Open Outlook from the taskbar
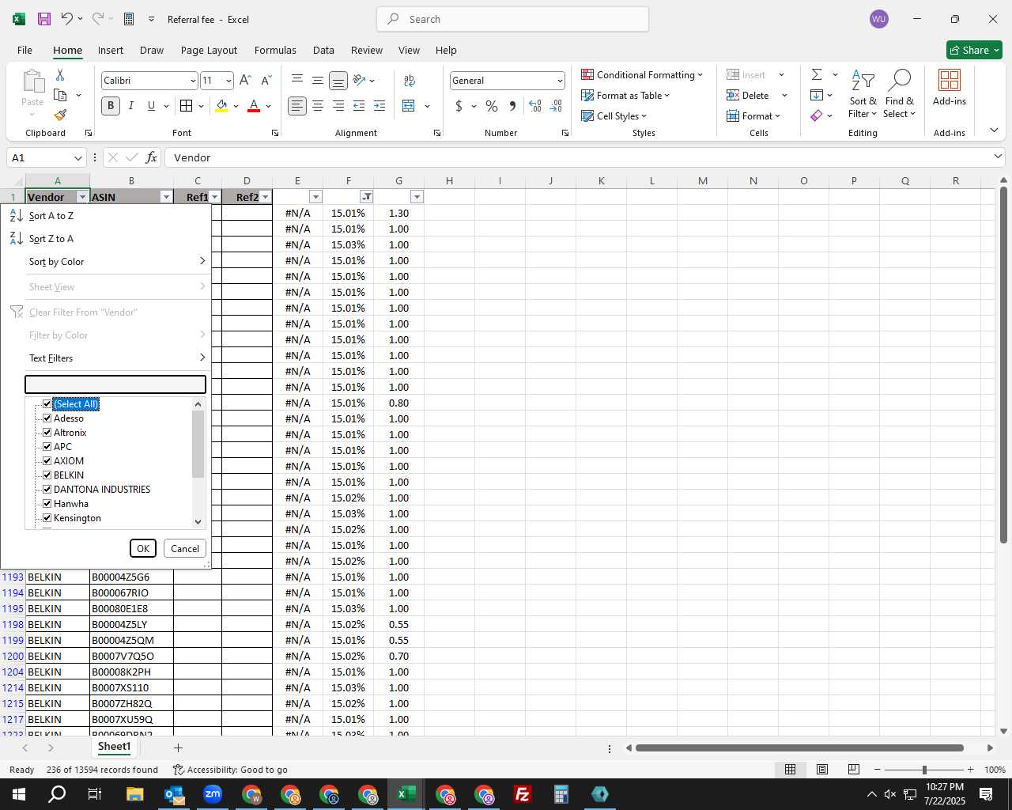Screen dimensions: 1012x810 pos(174,794)
